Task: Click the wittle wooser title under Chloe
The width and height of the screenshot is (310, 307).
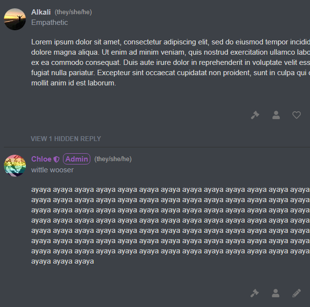Action: click(x=52, y=170)
